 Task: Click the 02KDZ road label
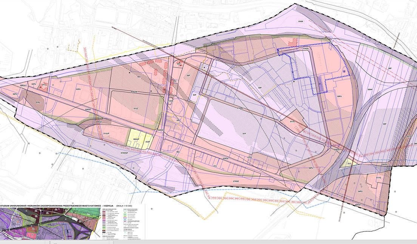point(88,110)
